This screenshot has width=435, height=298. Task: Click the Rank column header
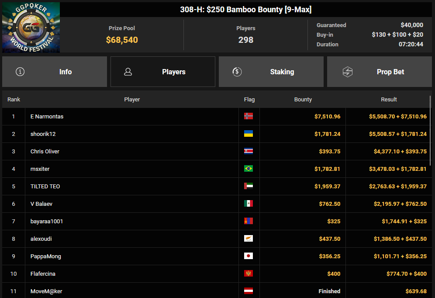14,99
